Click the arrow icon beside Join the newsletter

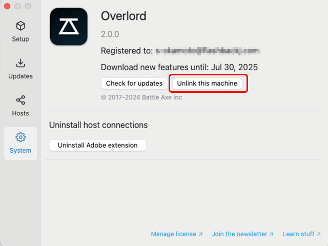271,234
